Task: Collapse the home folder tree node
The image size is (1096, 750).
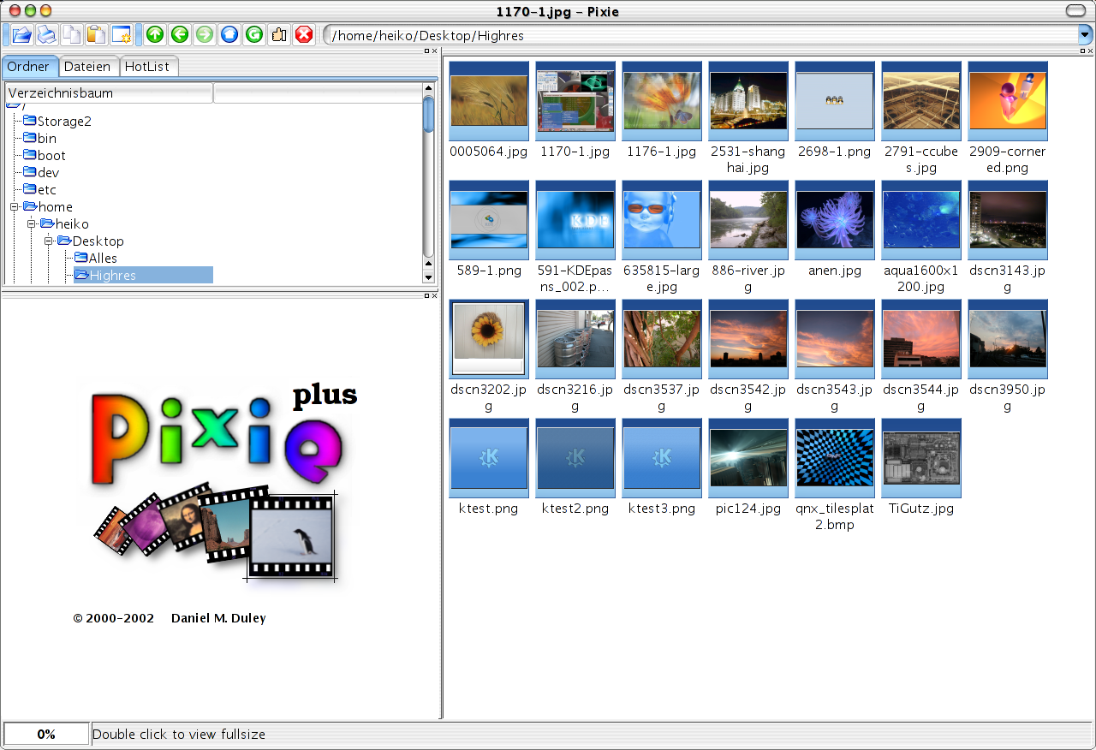Action: coord(15,206)
